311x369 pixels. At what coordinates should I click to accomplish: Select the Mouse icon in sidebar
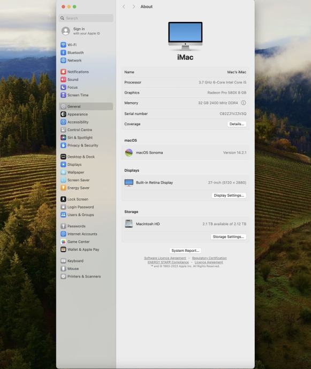click(63, 268)
